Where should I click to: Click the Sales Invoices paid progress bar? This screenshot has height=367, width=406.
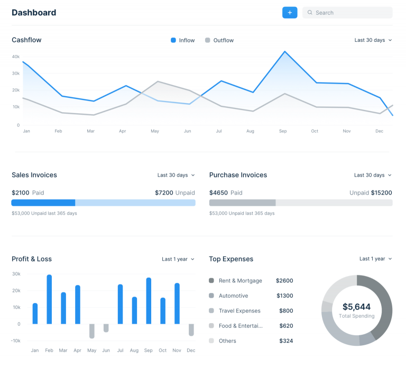click(43, 203)
